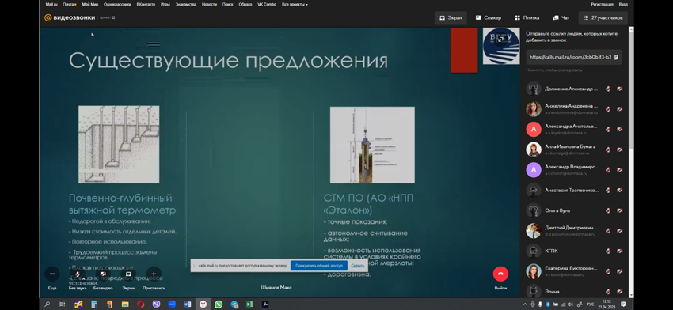Click Анжелика Андреевна's avatar photo

pos(534,109)
